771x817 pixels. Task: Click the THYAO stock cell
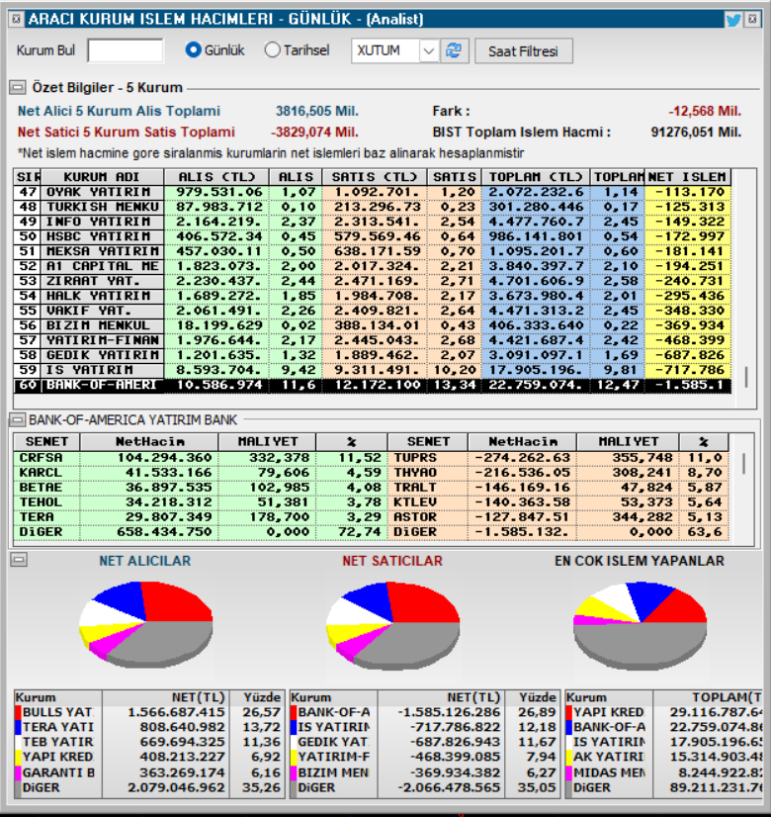428,473
